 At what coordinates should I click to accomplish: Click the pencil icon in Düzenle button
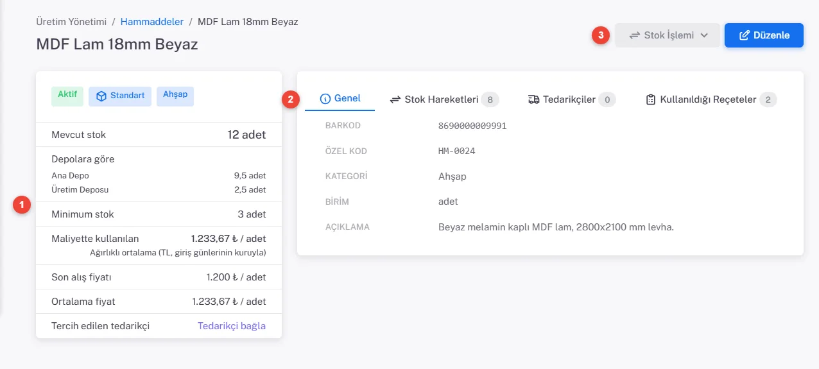[745, 35]
